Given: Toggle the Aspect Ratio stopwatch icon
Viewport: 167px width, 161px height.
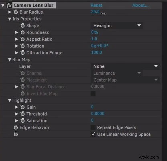Looking at the screenshot, I should coord(22,39).
